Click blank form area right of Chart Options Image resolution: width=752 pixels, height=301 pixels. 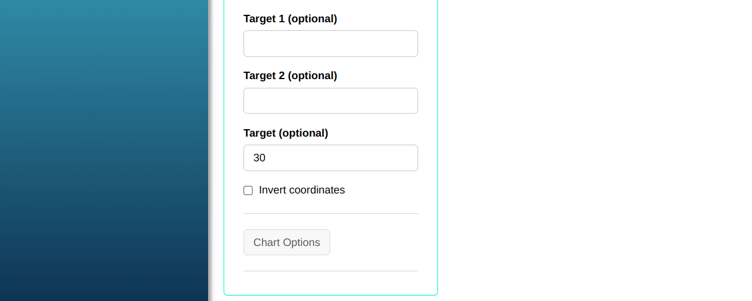[378, 242]
